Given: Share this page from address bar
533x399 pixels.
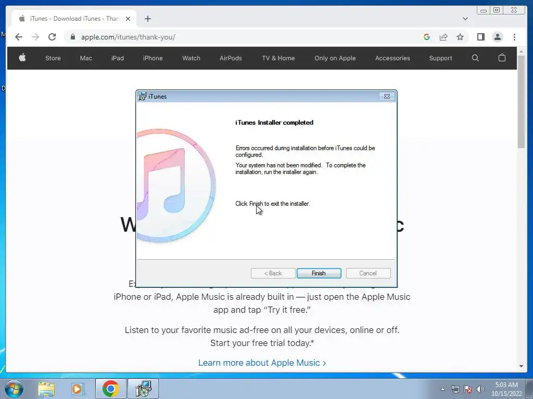Looking at the screenshot, I should tap(443, 37).
